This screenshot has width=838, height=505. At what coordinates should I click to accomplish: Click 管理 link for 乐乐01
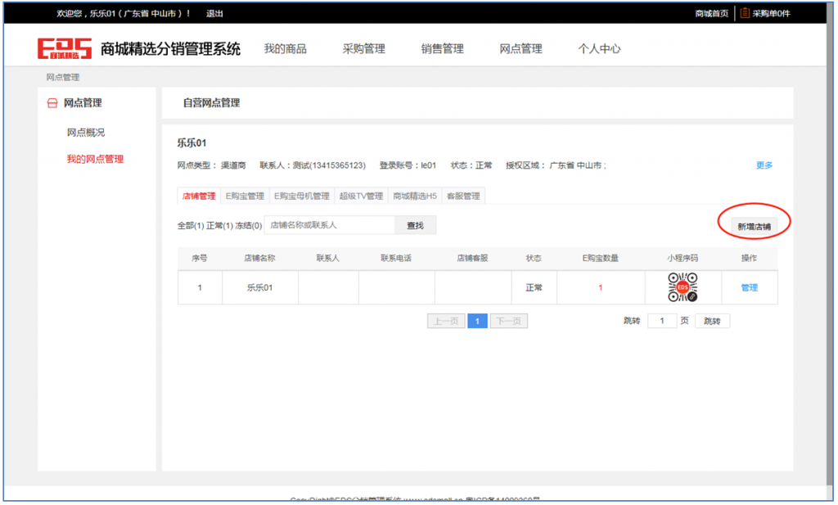[x=750, y=287]
